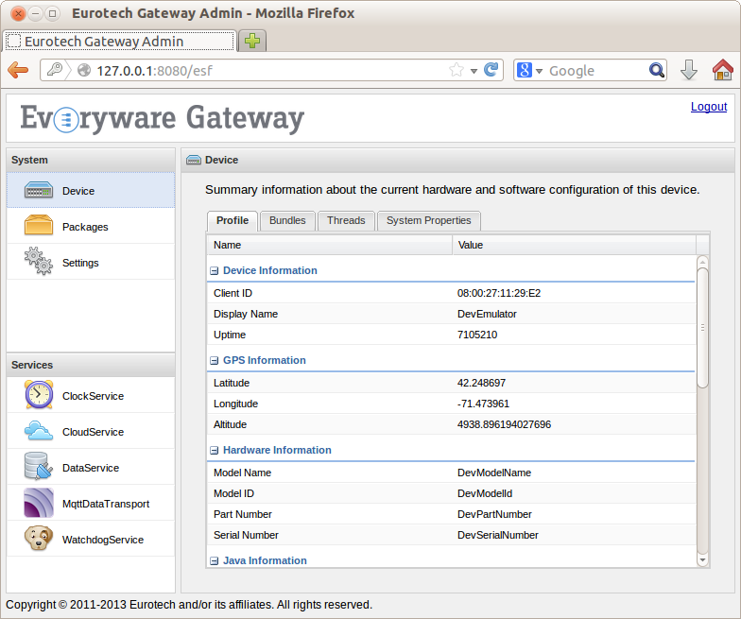Open a new tab with the plus button
The image size is (741, 619).
[252, 41]
